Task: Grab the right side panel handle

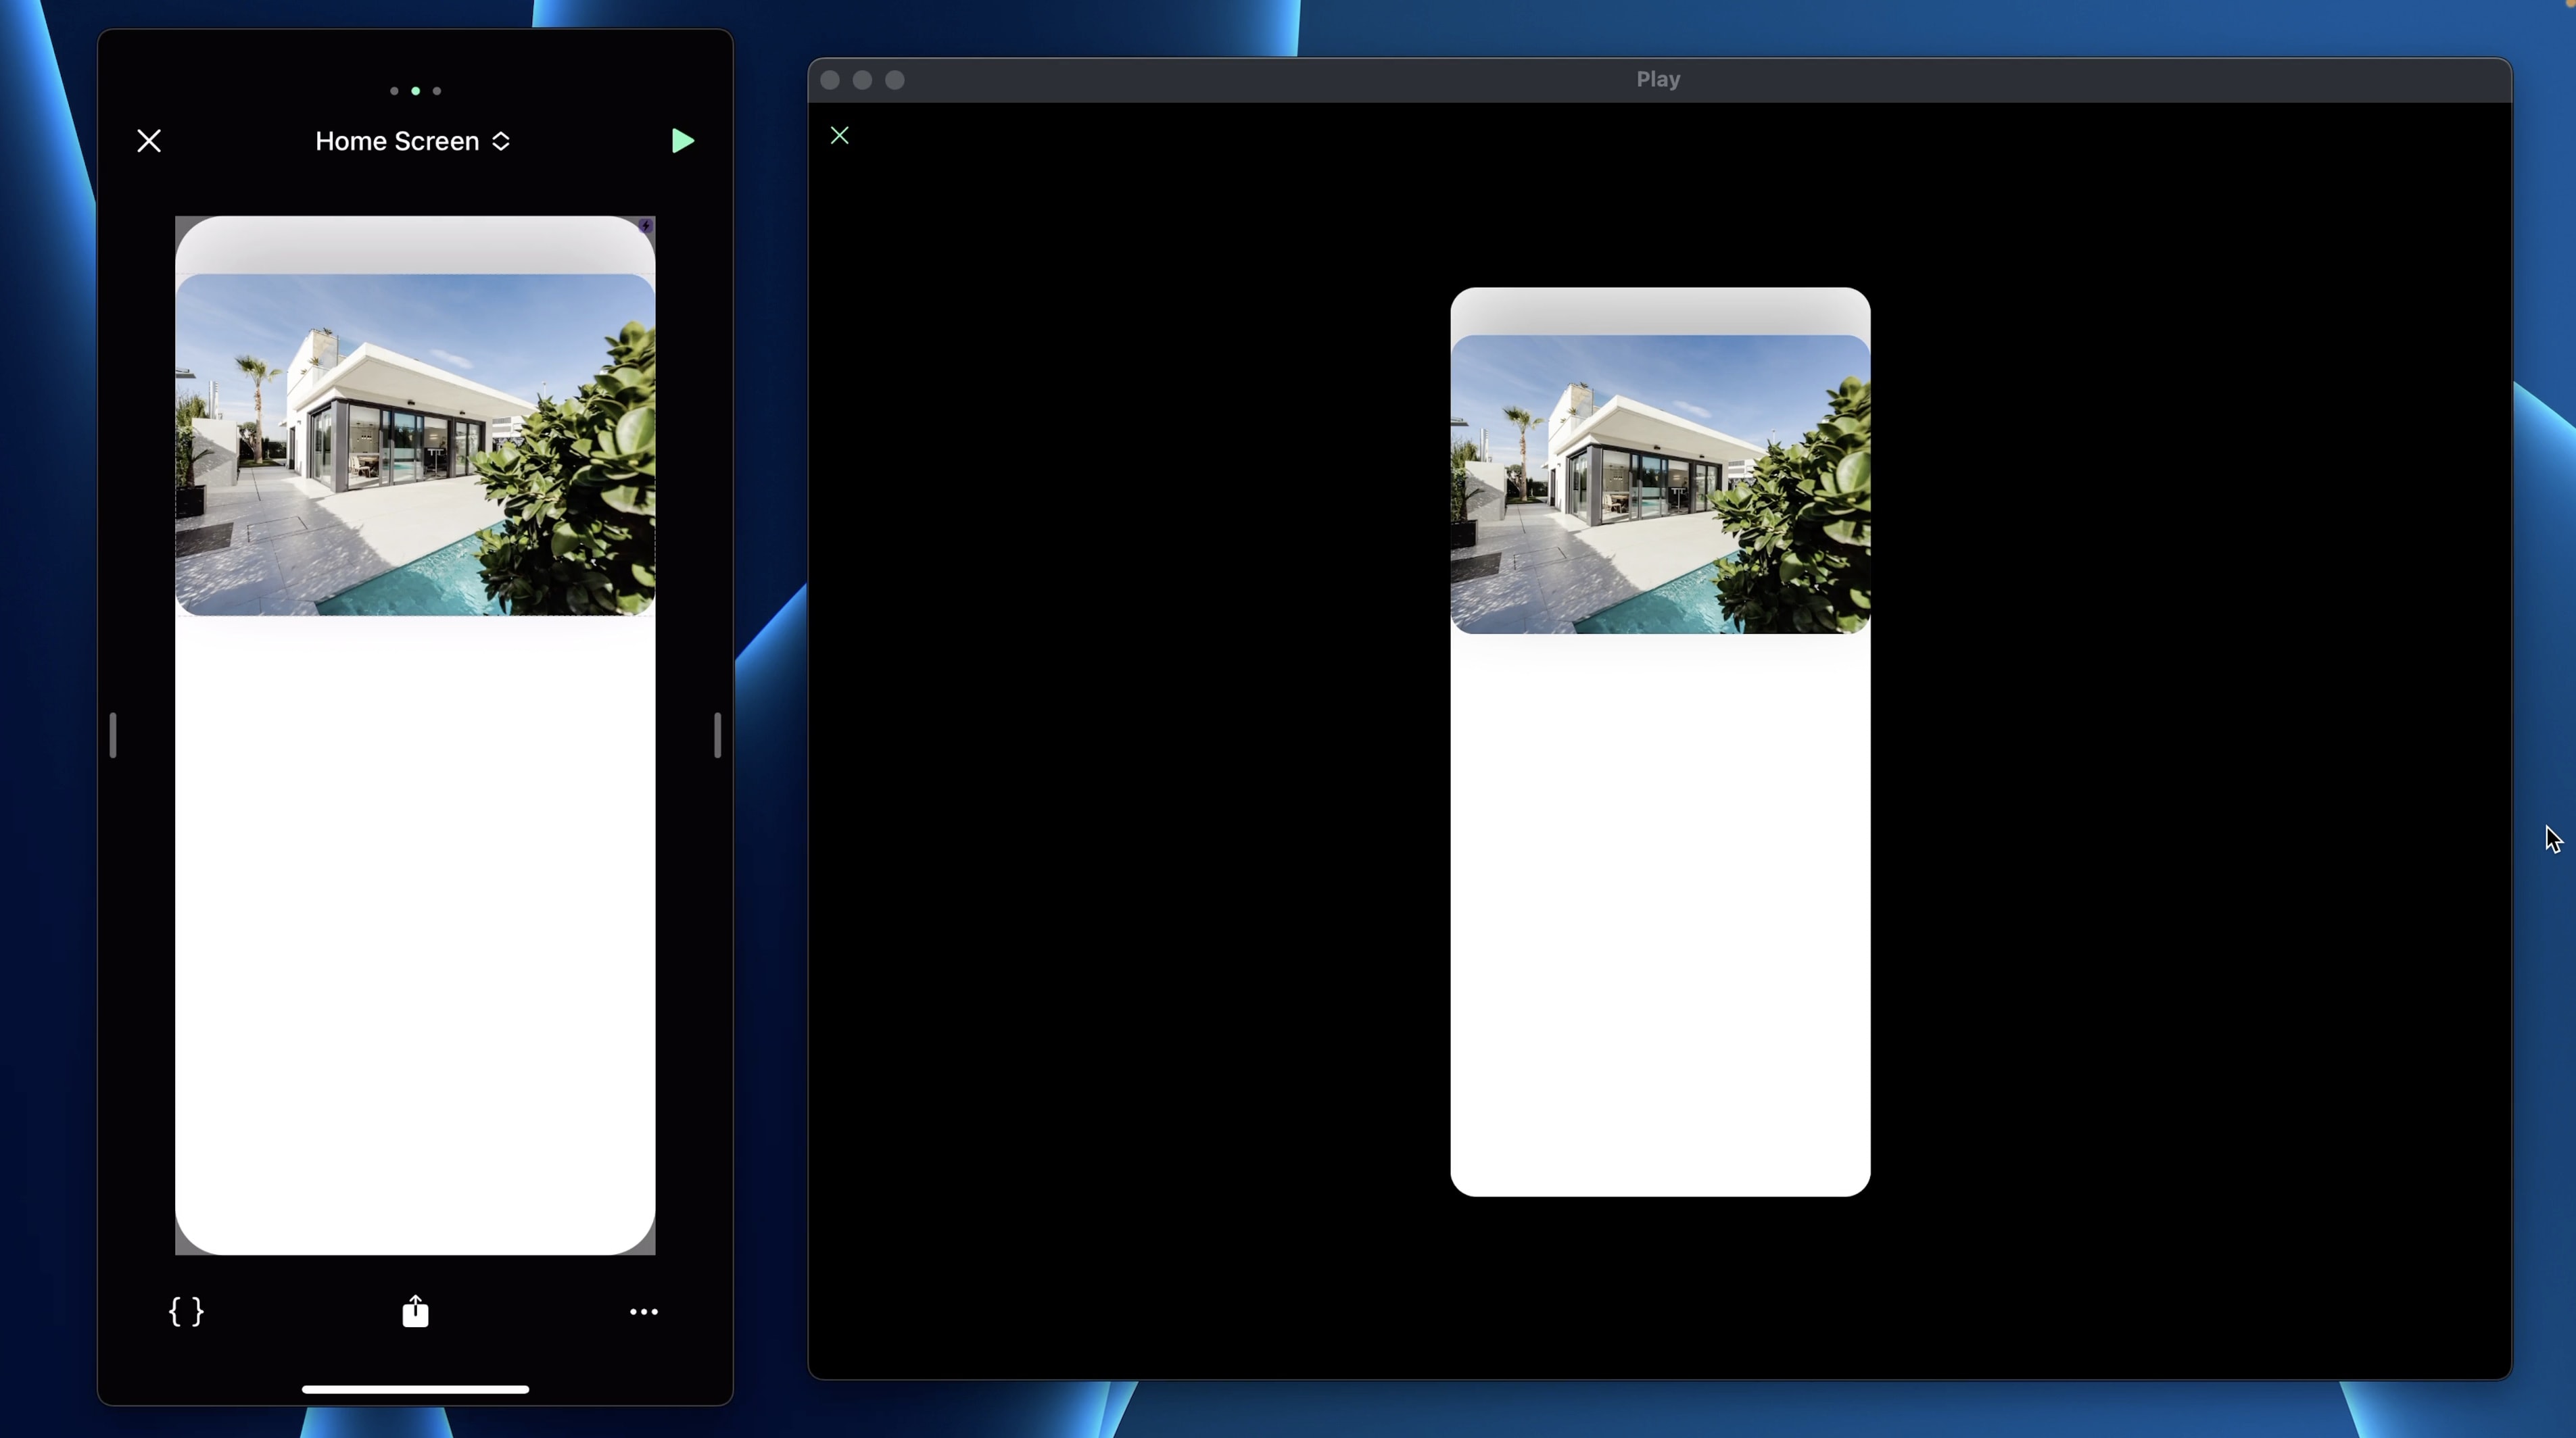Action: [717, 735]
